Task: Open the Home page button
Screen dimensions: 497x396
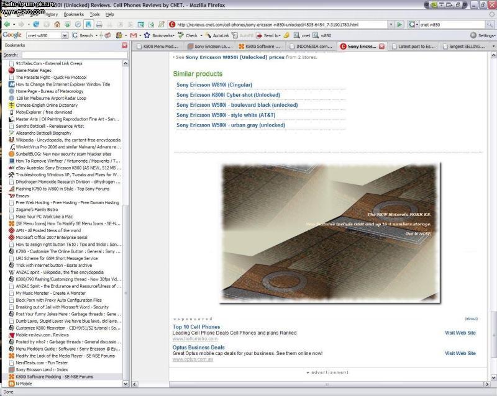Action: tap(57, 24)
